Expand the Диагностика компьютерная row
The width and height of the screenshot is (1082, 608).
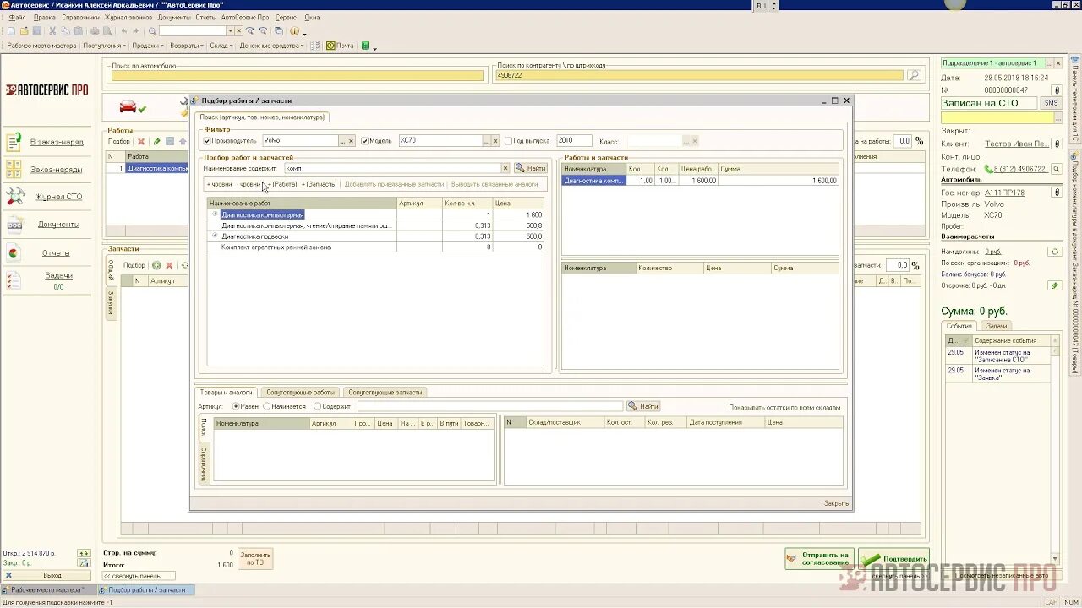[215, 214]
